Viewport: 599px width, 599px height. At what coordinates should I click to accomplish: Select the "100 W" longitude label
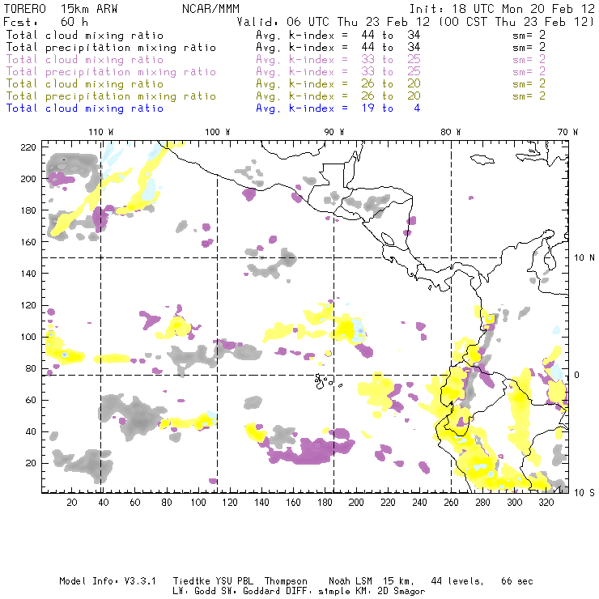[x=218, y=132]
